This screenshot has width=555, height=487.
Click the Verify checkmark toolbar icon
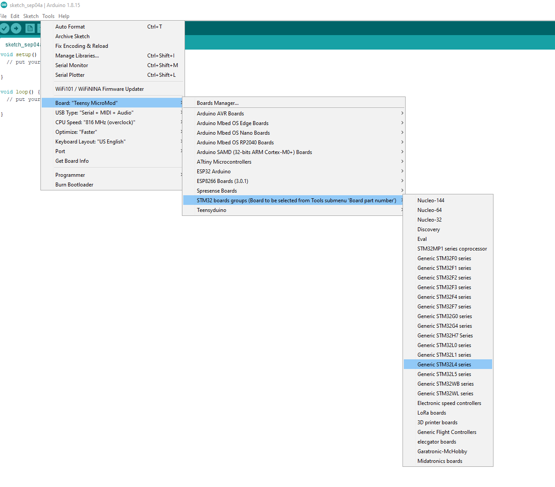(4, 29)
